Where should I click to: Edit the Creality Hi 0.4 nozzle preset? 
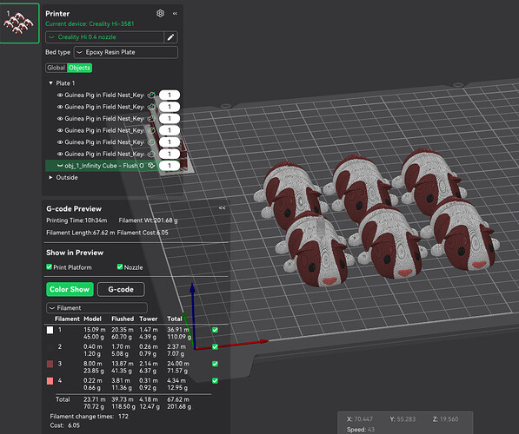coord(170,37)
